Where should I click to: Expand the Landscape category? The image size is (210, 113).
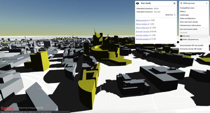pyautogui.click(x=184, y=15)
